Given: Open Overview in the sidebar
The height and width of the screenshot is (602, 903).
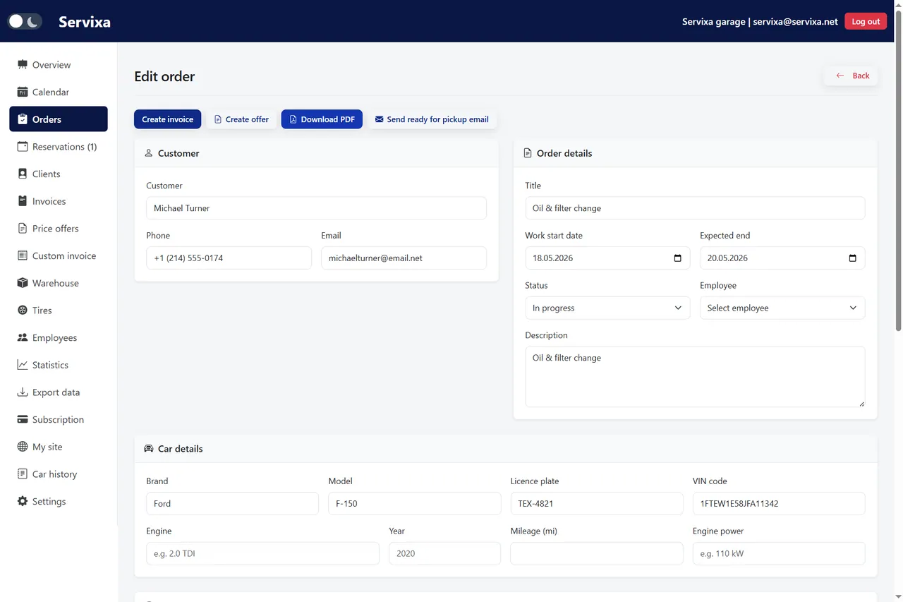Looking at the screenshot, I should pyautogui.click(x=59, y=64).
